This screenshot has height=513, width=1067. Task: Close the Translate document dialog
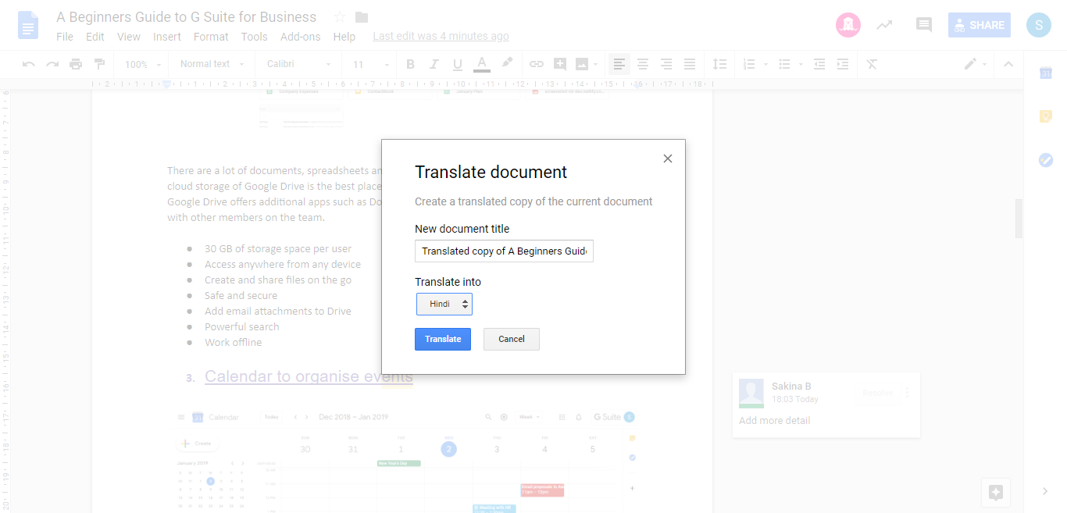pyautogui.click(x=667, y=159)
